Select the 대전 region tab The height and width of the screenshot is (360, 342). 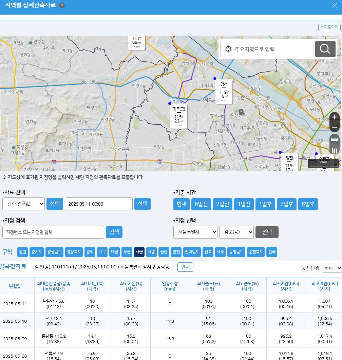[x=115, y=252]
